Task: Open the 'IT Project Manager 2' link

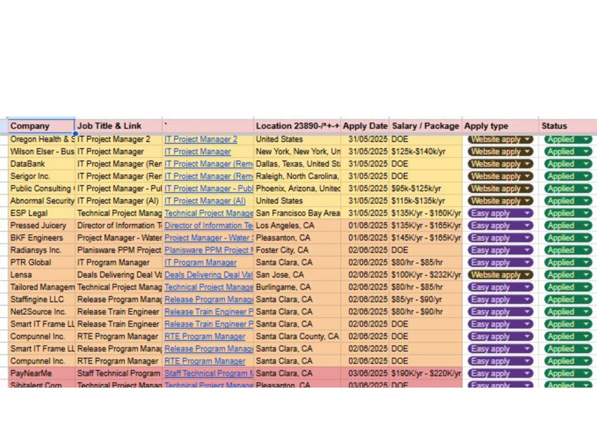Action: [x=201, y=139]
